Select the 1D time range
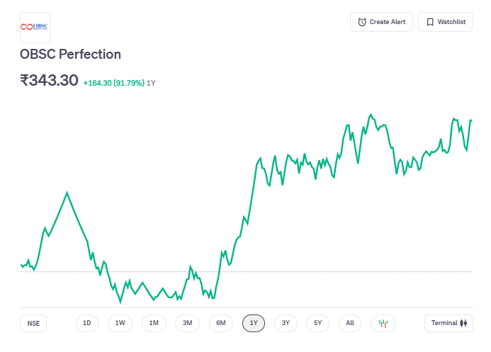 87,323
